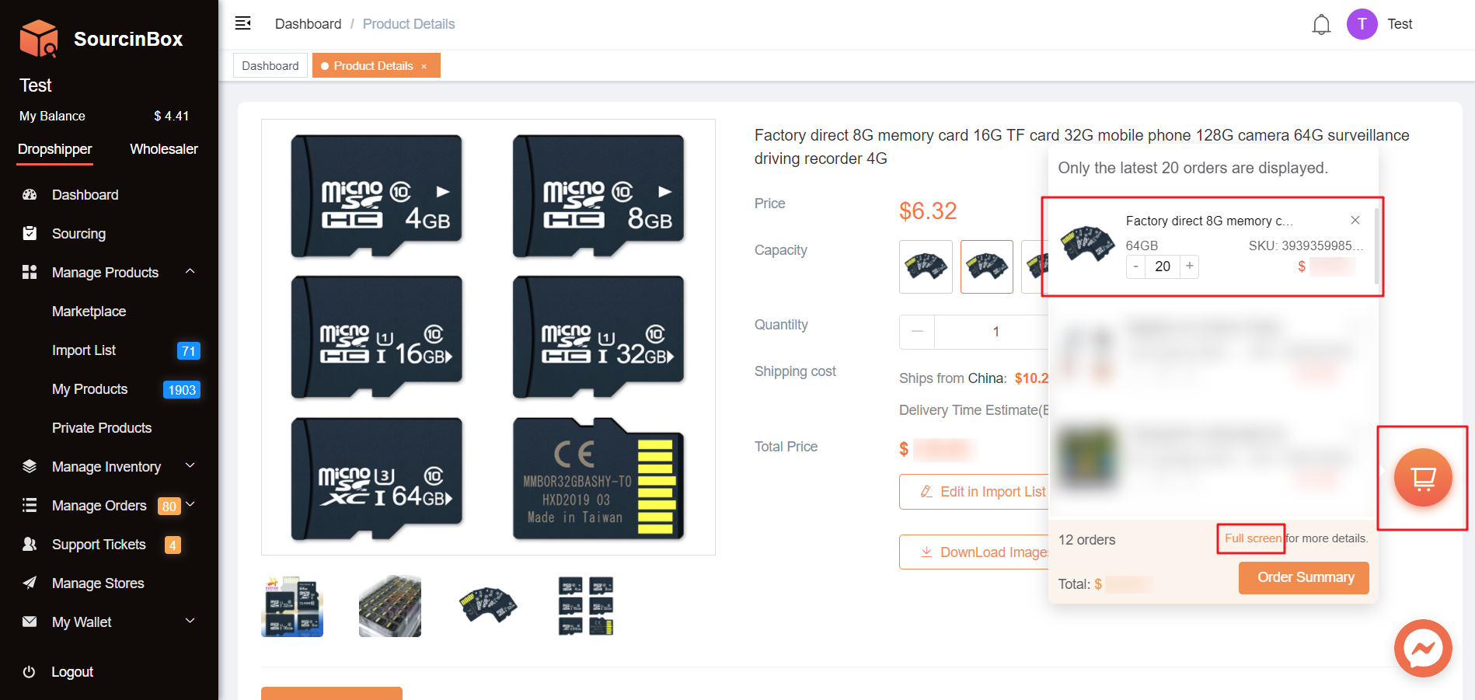Click the user avatar T icon

click(x=1362, y=24)
